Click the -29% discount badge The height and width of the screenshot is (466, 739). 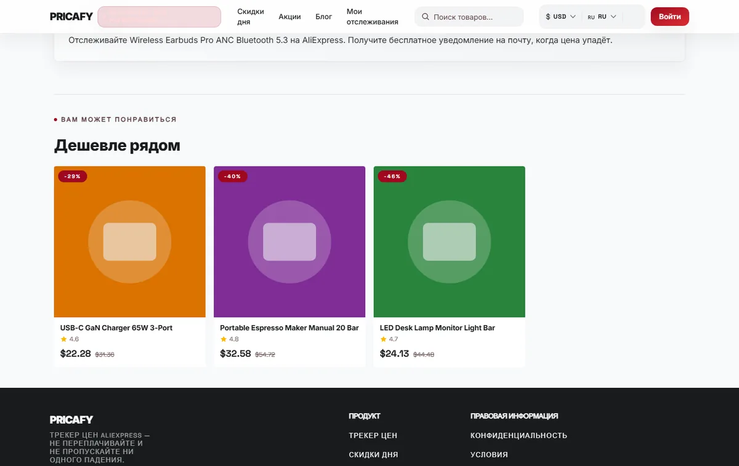tap(73, 176)
